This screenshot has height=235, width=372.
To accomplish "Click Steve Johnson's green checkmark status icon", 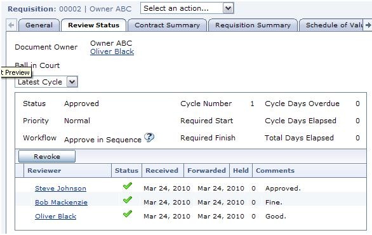I will (x=128, y=186).
